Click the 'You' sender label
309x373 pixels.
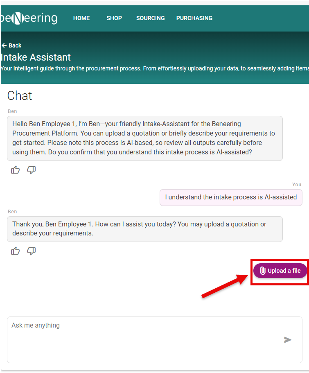(x=297, y=185)
